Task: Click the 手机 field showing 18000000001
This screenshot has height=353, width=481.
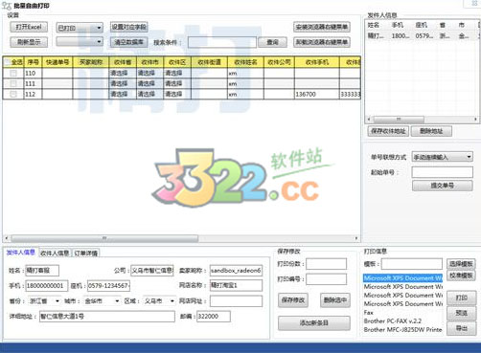Action: click(47, 286)
